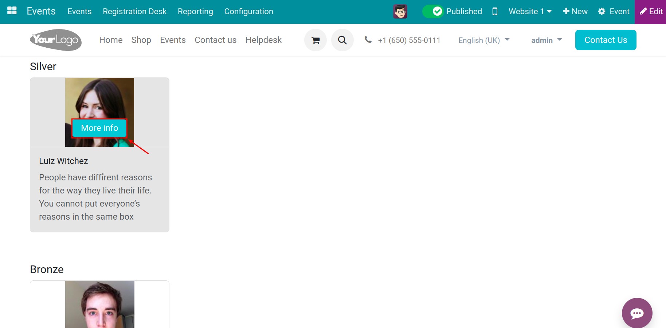Click the shopping cart icon
This screenshot has height=328, width=666.
tap(316, 40)
